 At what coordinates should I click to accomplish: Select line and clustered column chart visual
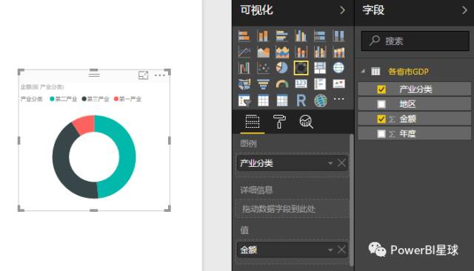319,52
